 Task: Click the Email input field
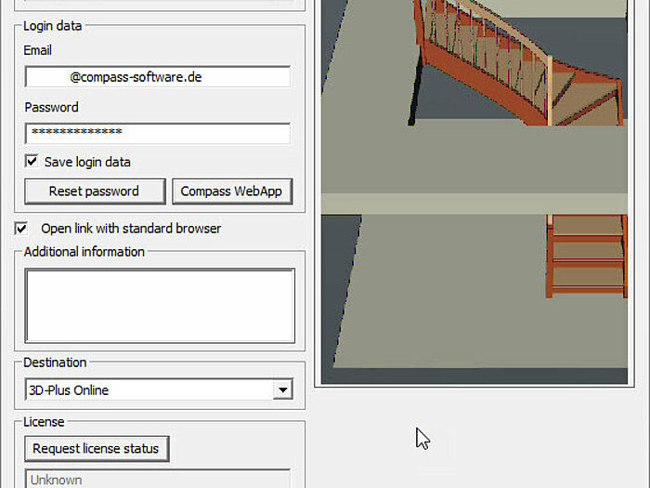click(x=158, y=77)
